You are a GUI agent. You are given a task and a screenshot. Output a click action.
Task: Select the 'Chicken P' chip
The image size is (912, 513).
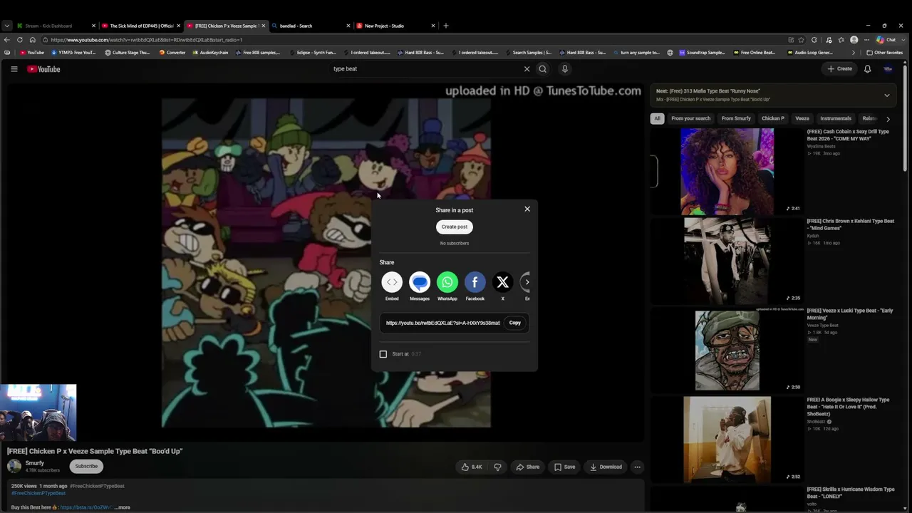pos(773,119)
